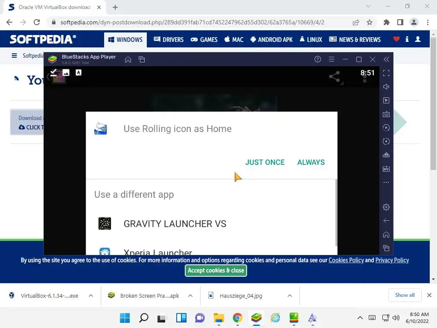The image size is (437, 328).
Task: Click the Android back arrow in sidebar
Action: pos(386,221)
